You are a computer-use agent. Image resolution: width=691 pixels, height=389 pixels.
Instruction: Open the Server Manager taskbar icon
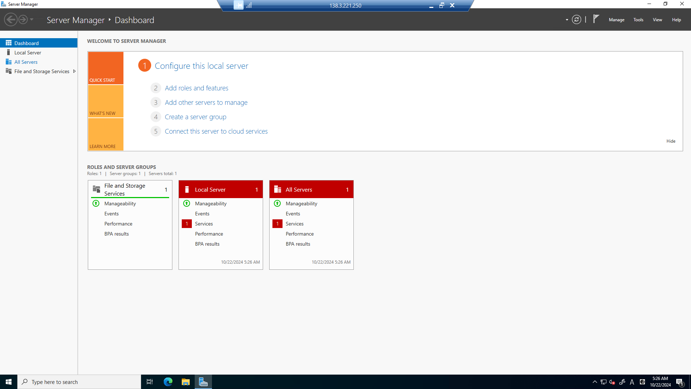point(203,381)
